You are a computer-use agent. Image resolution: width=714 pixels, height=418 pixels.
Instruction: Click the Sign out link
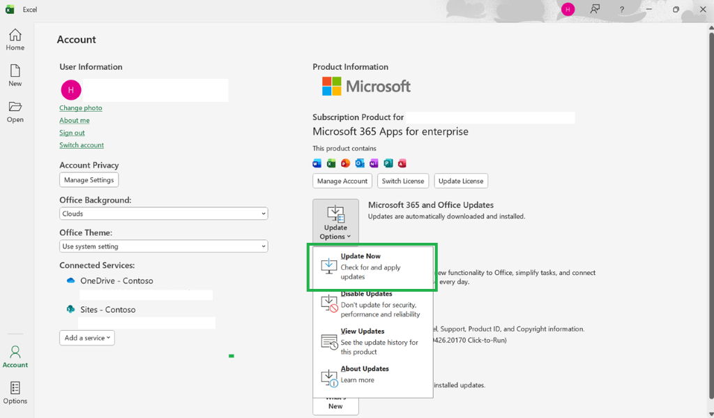pyautogui.click(x=72, y=133)
